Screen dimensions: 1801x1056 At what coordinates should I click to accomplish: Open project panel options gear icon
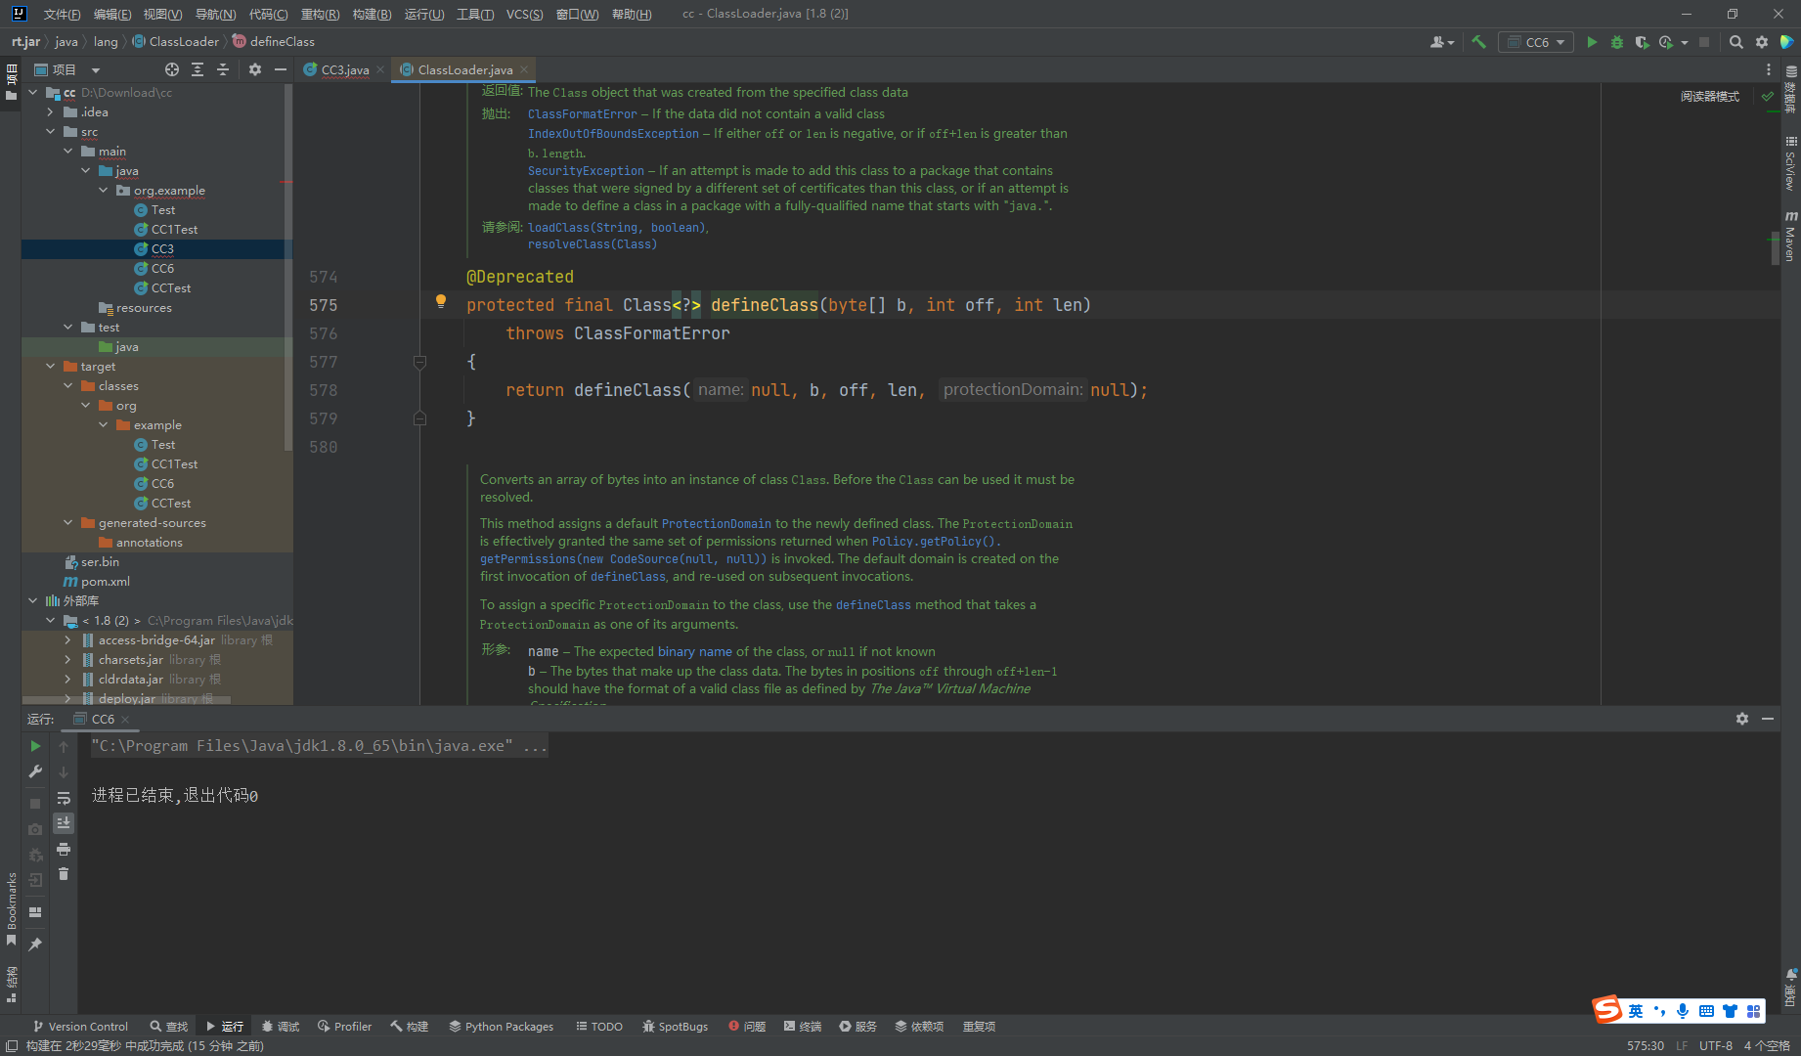pos(255,69)
